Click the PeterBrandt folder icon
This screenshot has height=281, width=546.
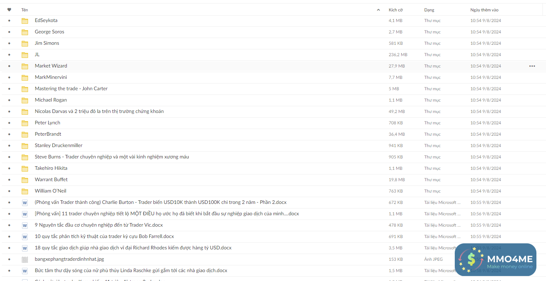[x=25, y=134]
